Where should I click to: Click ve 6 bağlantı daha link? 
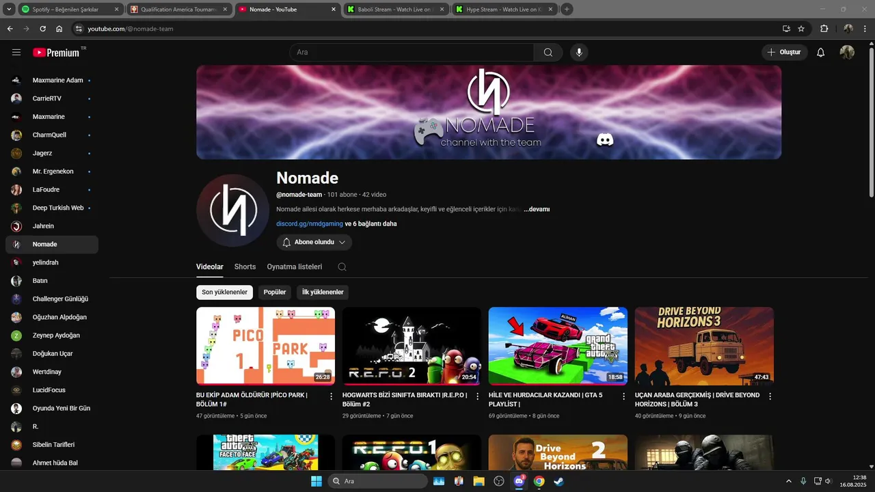(x=371, y=223)
